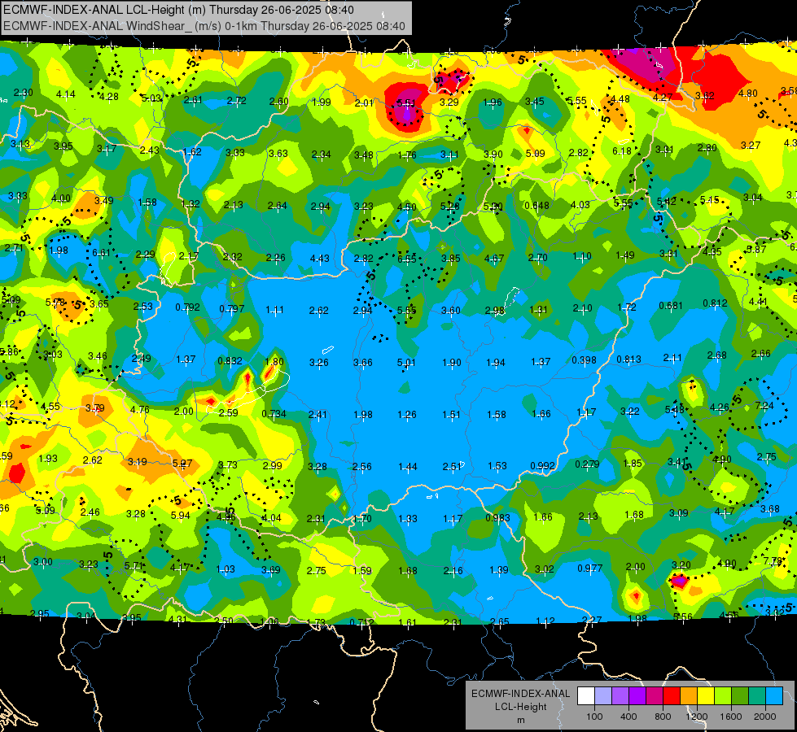Click the magenta legend swatch
Viewport: 797px width, 732px height.
click(x=655, y=696)
